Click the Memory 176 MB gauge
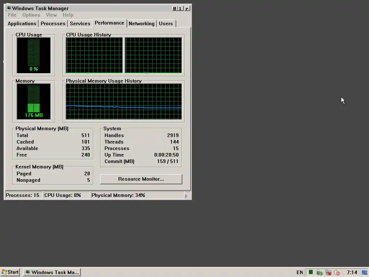Viewport: 369px width, 277px height. [34, 101]
